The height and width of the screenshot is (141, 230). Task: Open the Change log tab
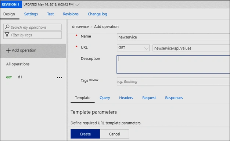click(97, 14)
